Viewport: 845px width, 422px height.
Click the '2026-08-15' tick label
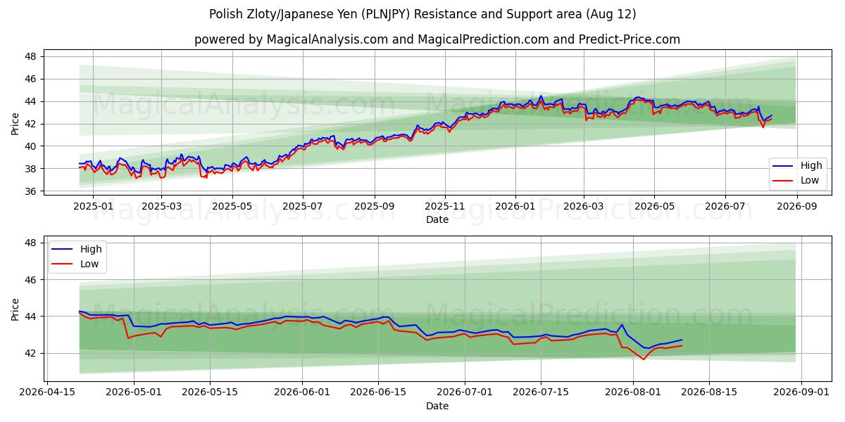710,393
